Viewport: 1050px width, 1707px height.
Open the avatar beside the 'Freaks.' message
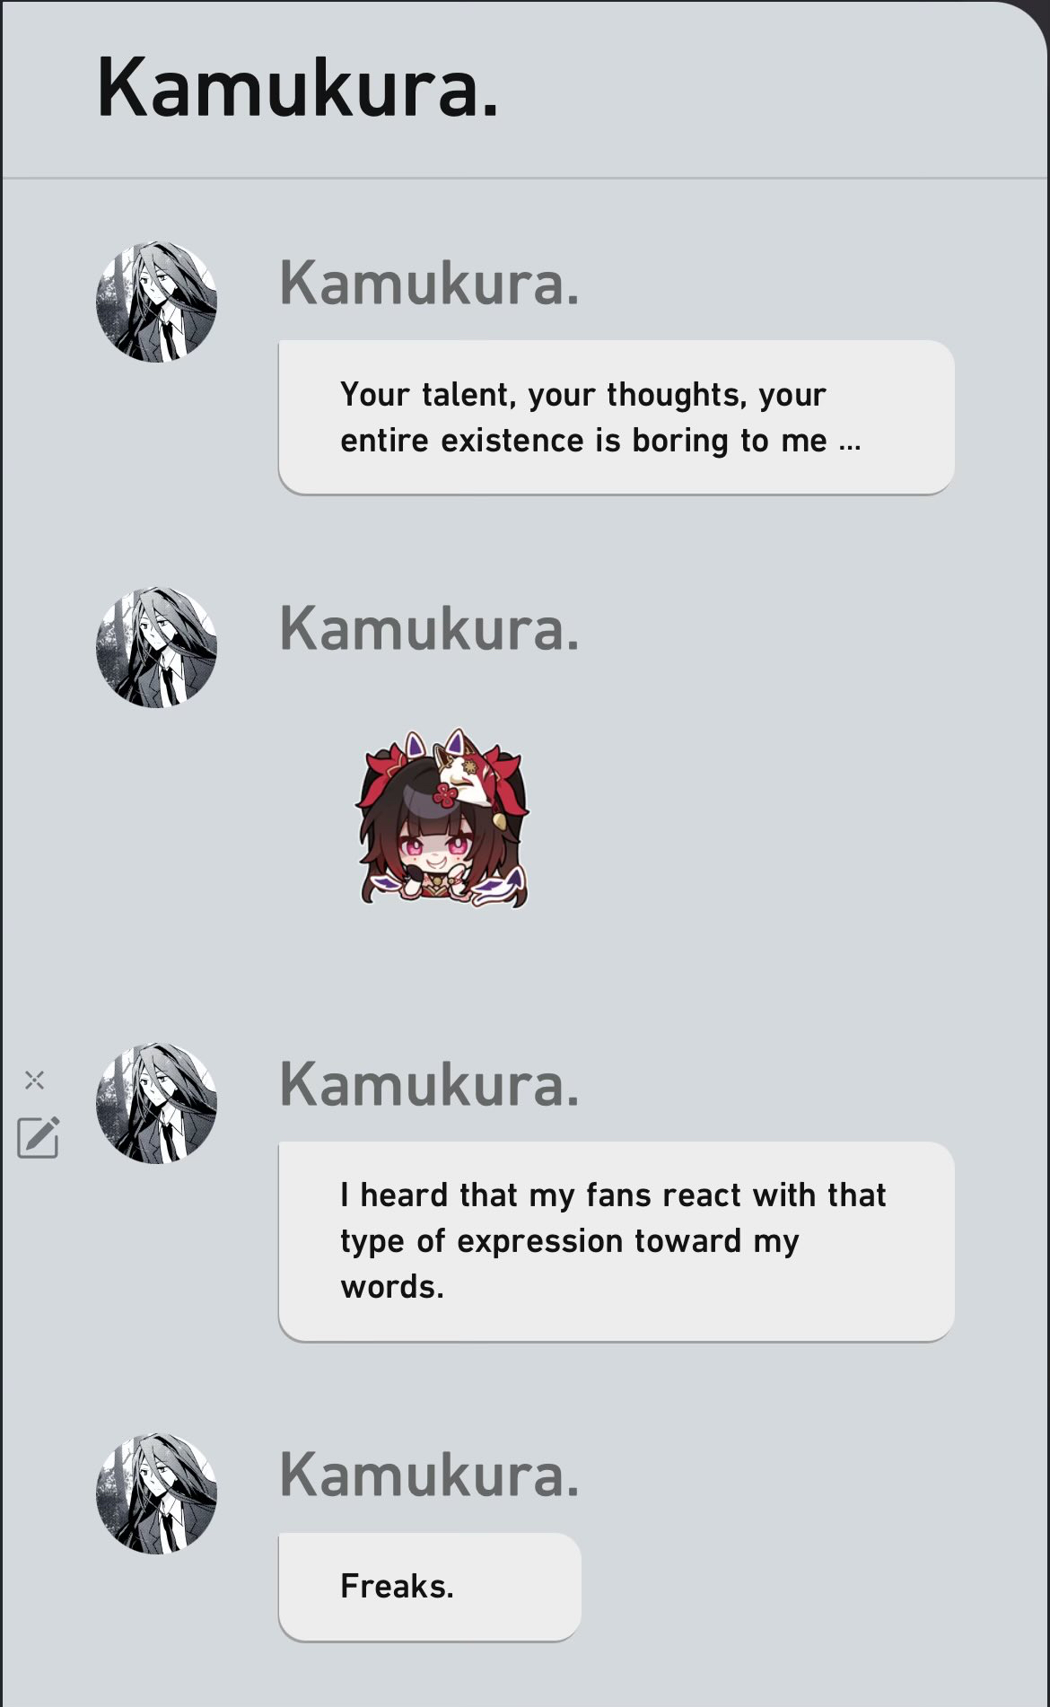[156, 1493]
